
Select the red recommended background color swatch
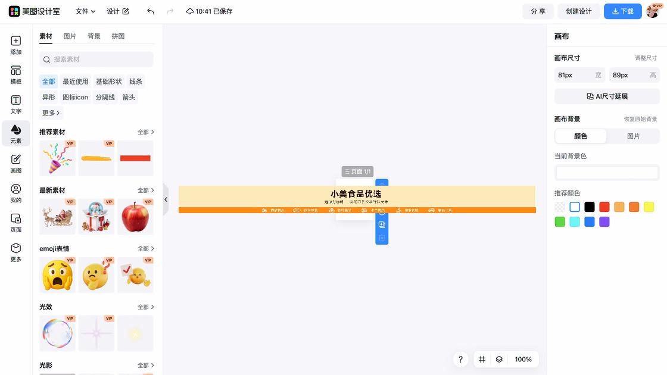(x=604, y=207)
